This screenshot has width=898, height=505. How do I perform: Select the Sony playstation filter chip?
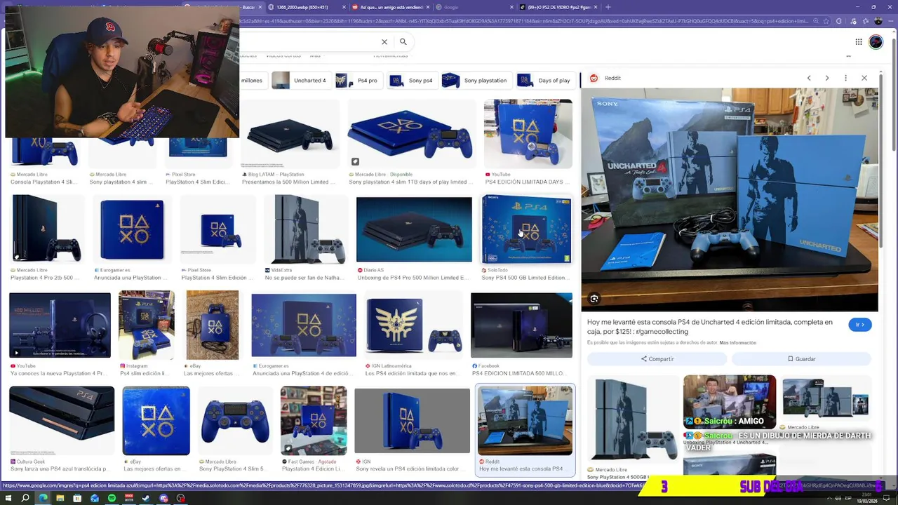(476, 81)
